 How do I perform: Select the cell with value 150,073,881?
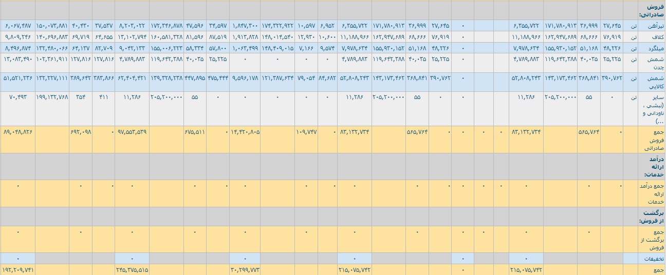[x=52, y=25]
